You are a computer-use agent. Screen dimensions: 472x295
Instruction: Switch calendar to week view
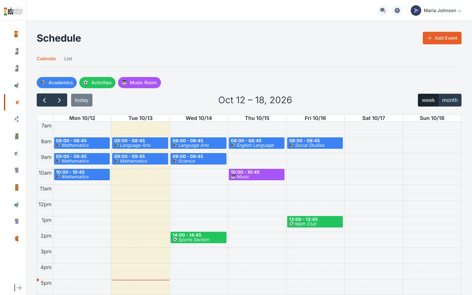coord(428,100)
